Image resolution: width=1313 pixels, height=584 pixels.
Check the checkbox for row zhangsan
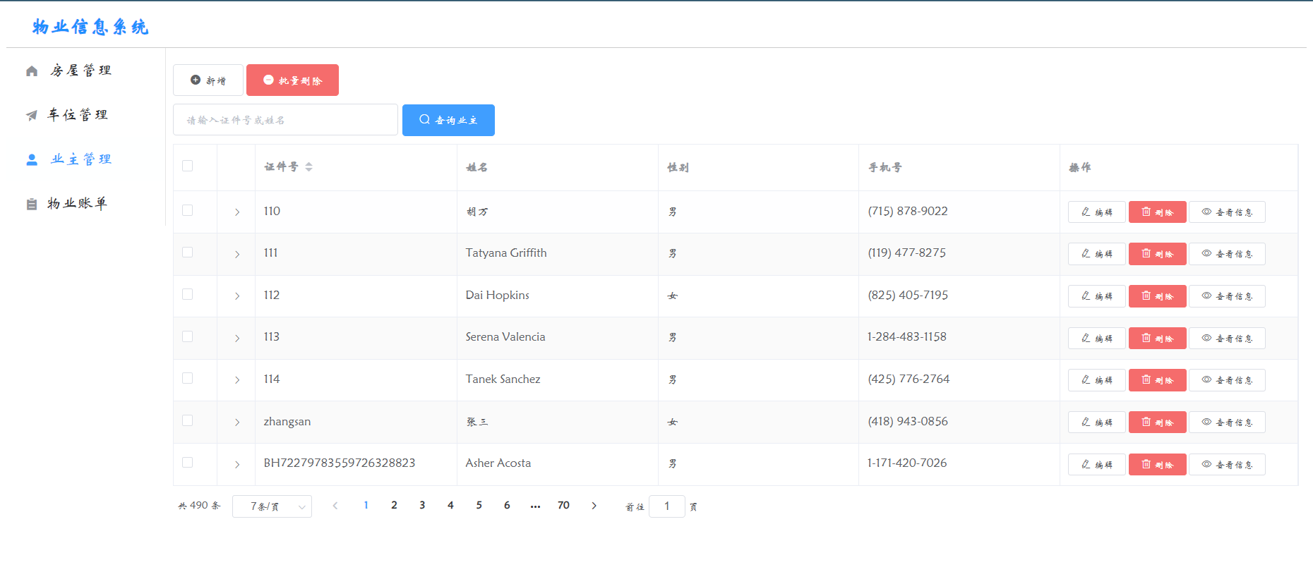coord(187,420)
